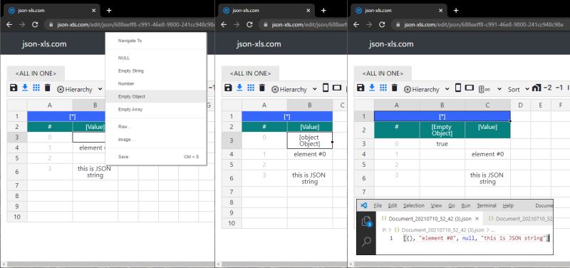Open the Hierarchy dropdown in right window
This screenshot has height=268, width=570.
pos(427,89)
